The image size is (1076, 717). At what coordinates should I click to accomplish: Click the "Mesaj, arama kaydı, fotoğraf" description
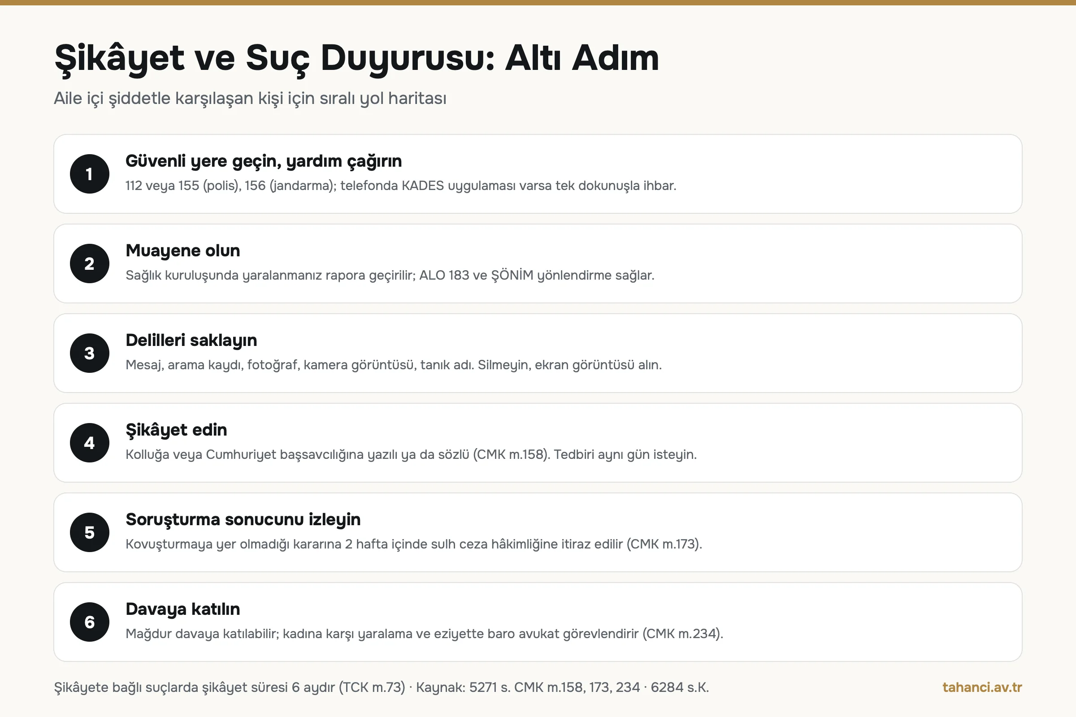[x=394, y=365]
